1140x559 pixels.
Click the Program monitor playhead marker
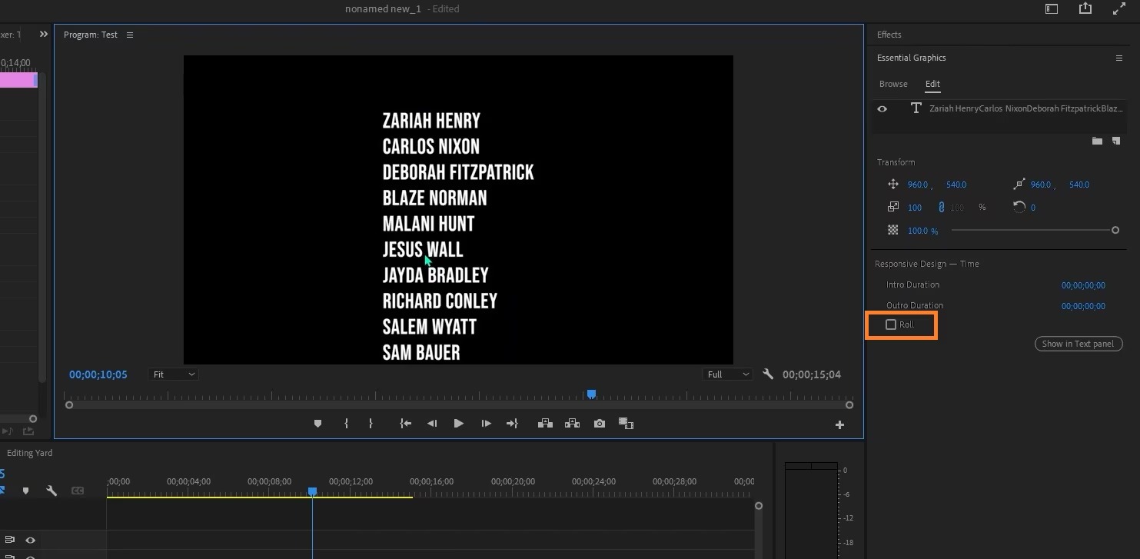[591, 394]
